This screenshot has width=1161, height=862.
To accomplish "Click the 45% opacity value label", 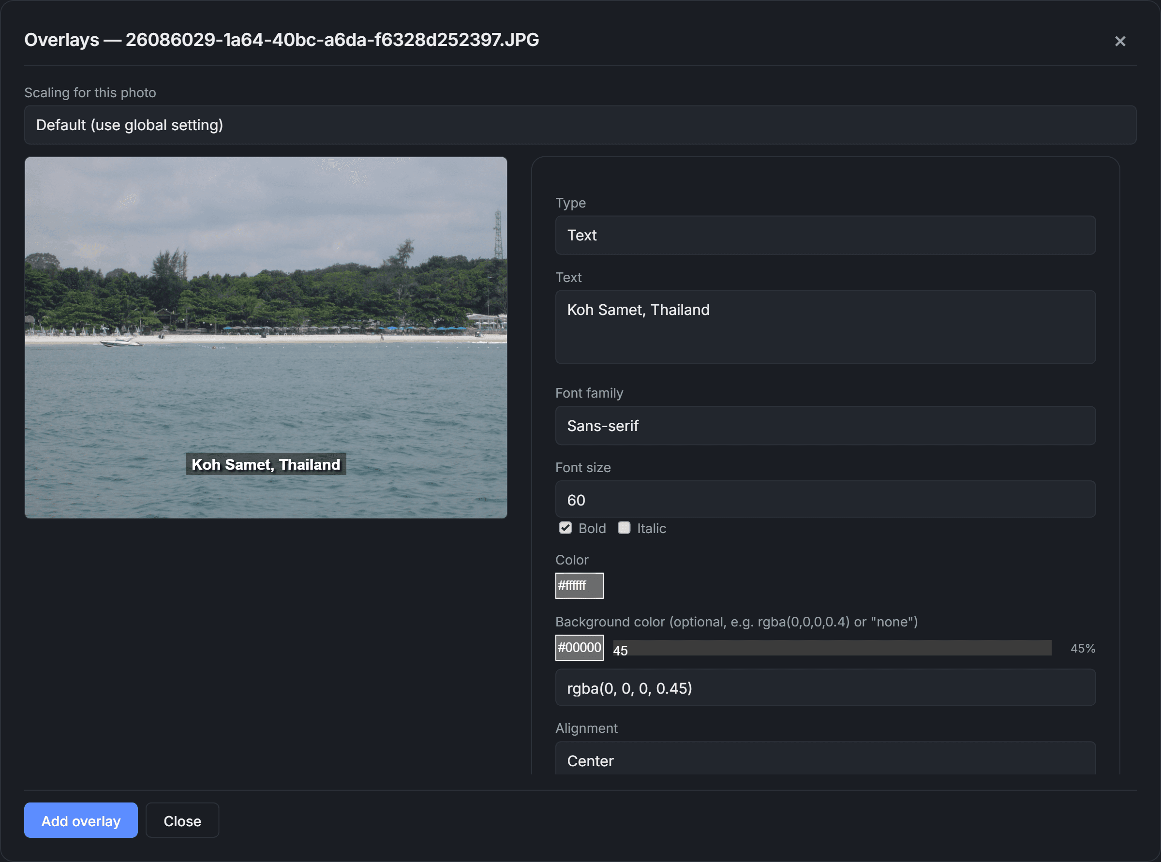I will [x=1082, y=648].
